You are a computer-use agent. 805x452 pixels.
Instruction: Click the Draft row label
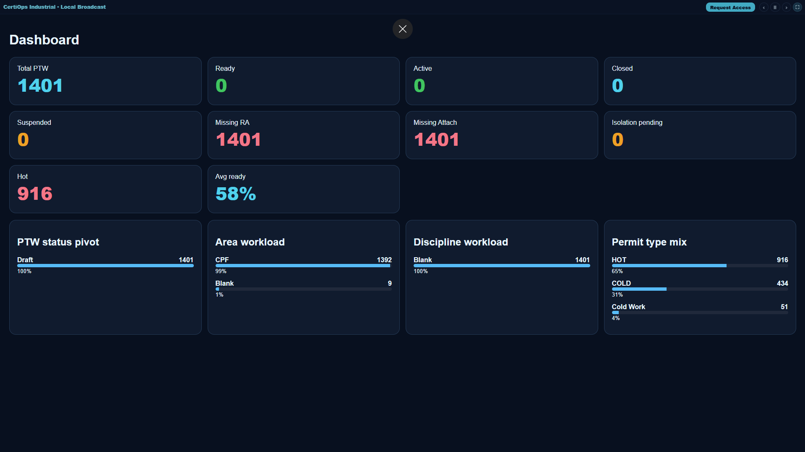tap(25, 260)
